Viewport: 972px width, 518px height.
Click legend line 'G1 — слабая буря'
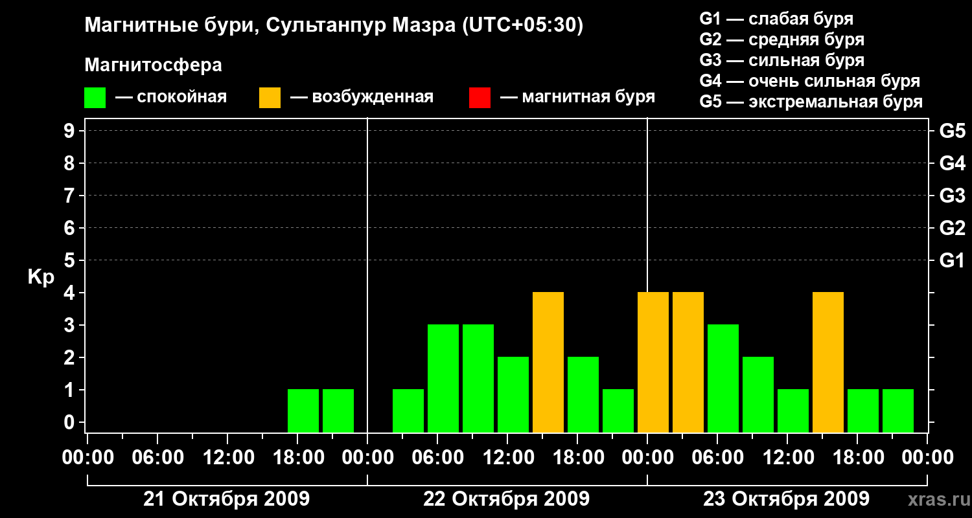tap(776, 19)
